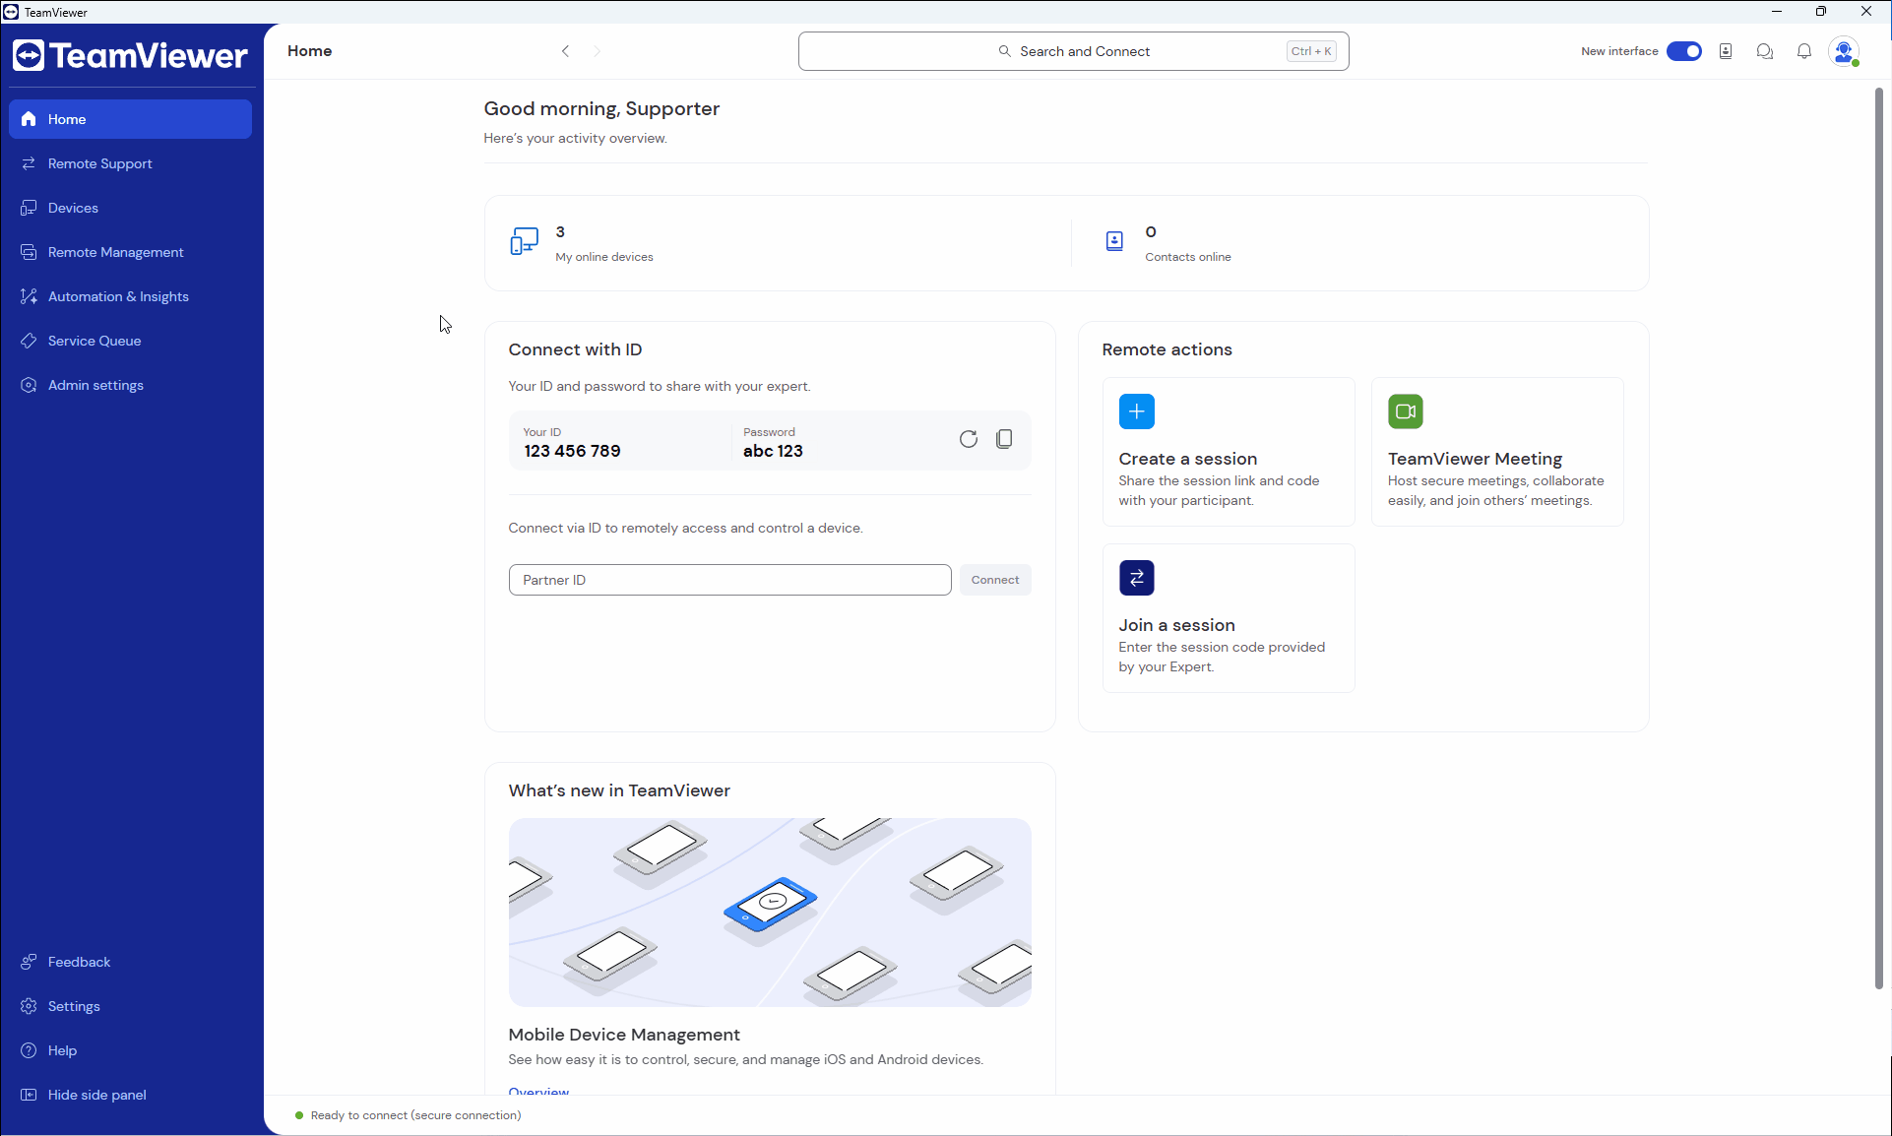Click the Join a session arrows icon

pos(1137,578)
